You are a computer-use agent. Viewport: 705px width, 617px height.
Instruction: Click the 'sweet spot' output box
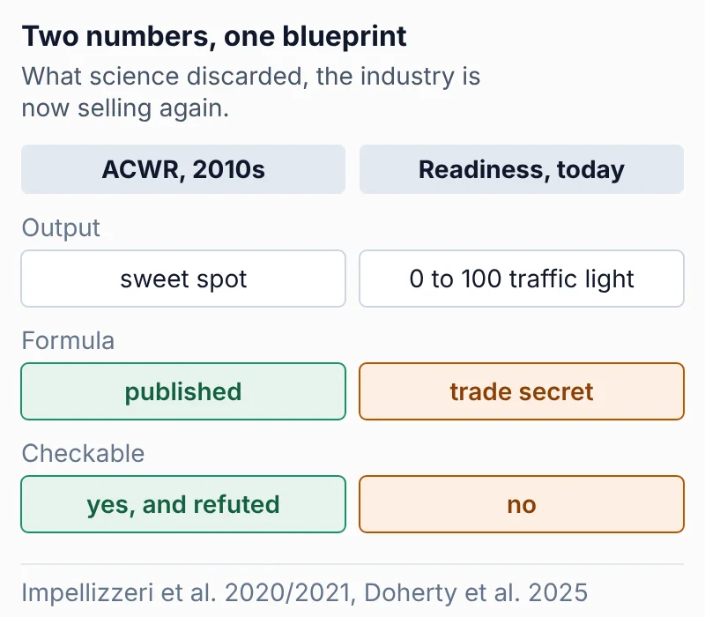183,279
